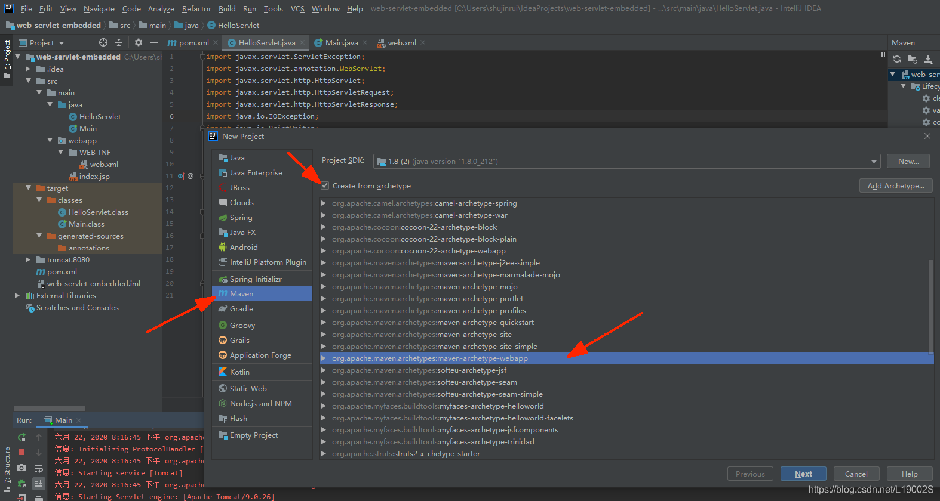940x501 pixels.
Task: Open the Structure tool window sidebar tab
Action: click(7, 468)
